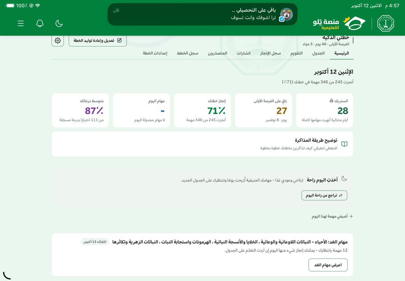This screenshot has width=405, height=281.
Task: Click تعديل وإعادة توليد الخطة button
Action: pyautogui.click(x=98, y=40)
